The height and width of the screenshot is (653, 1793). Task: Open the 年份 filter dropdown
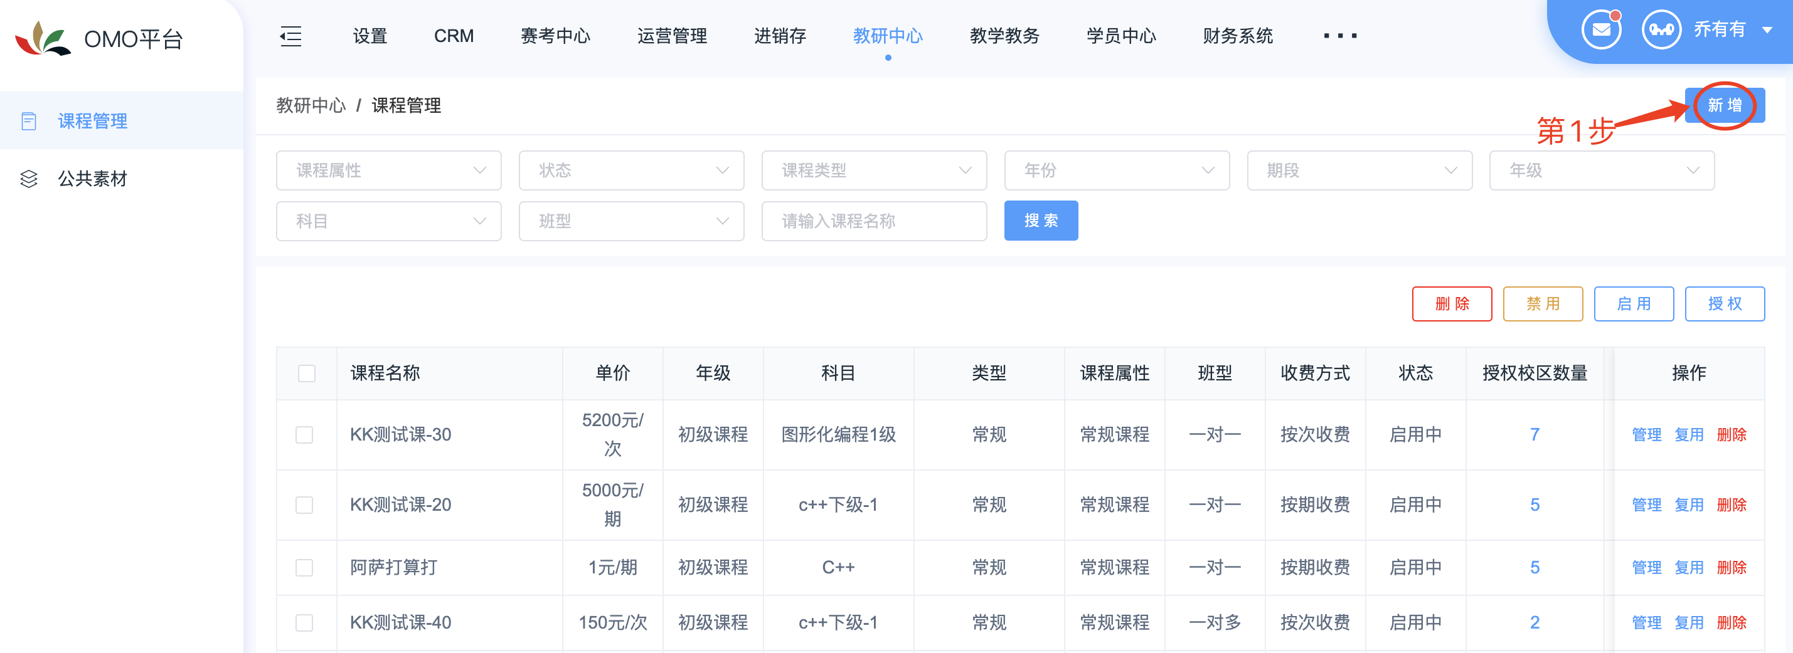point(1117,170)
